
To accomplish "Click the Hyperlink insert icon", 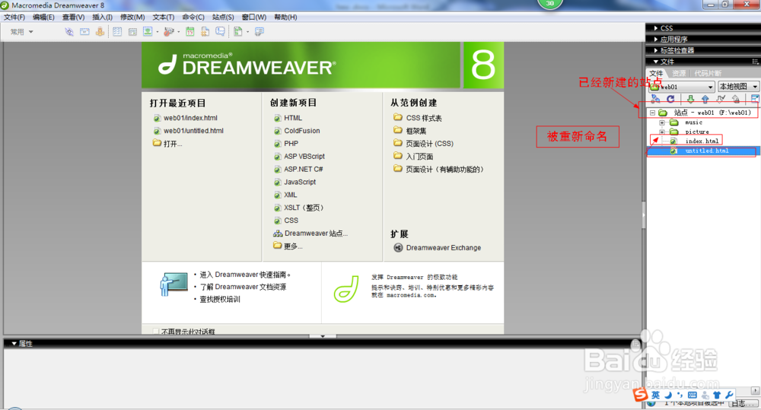I will [69, 31].
